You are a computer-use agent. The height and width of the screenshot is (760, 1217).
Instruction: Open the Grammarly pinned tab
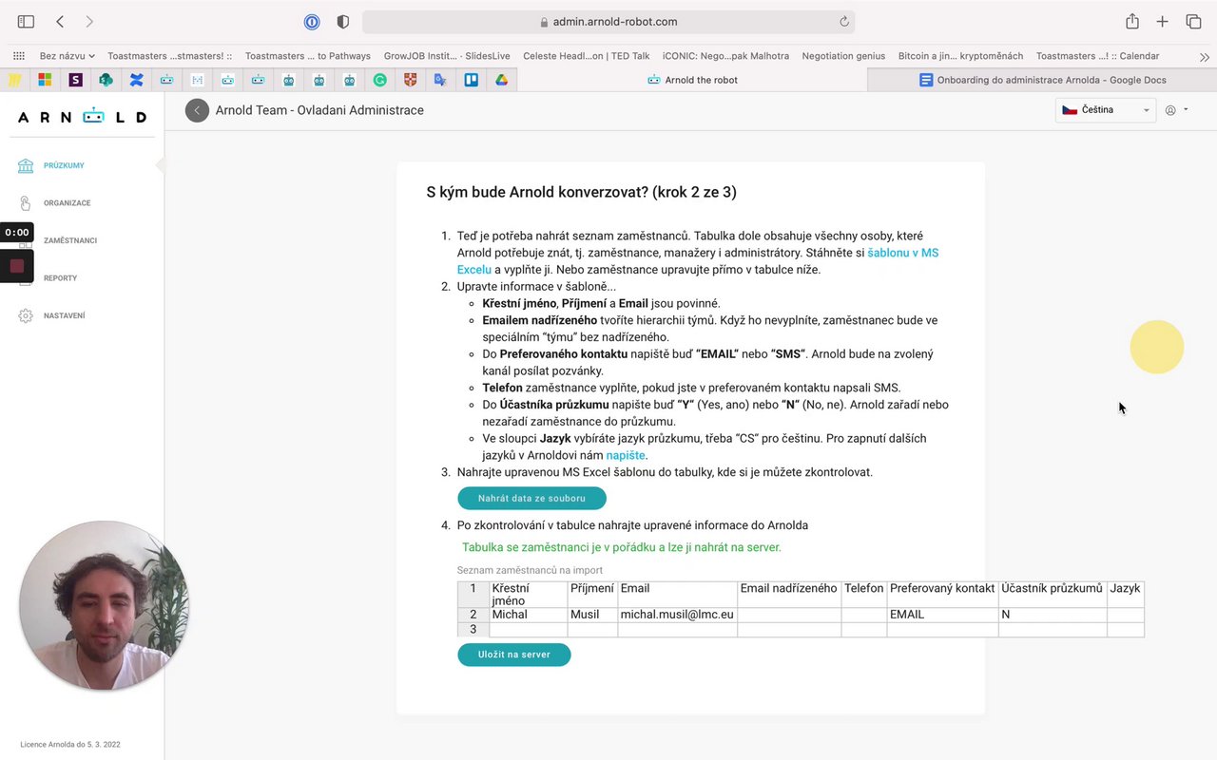coord(379,80)
